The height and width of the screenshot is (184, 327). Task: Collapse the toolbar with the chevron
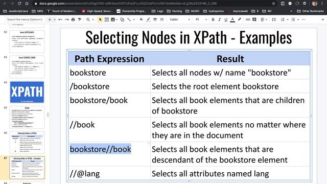[323, 19]
